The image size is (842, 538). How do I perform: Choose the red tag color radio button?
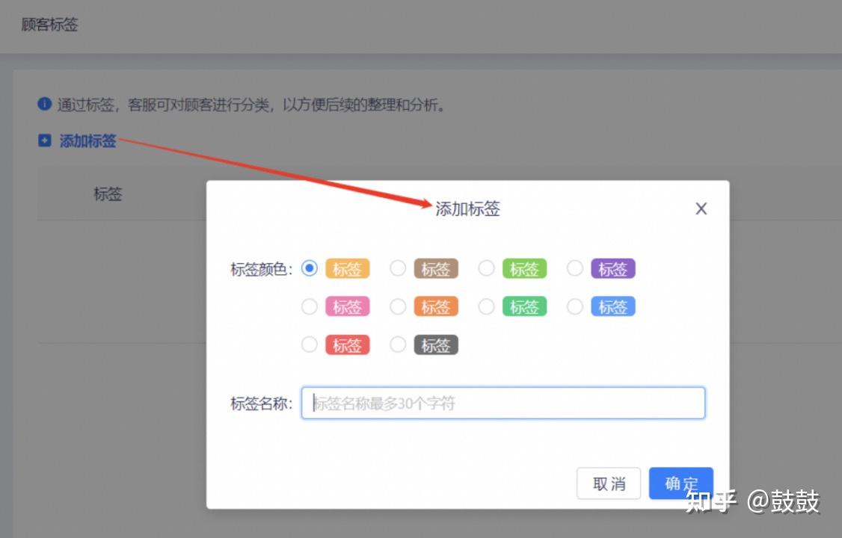[x=310, y=344]
